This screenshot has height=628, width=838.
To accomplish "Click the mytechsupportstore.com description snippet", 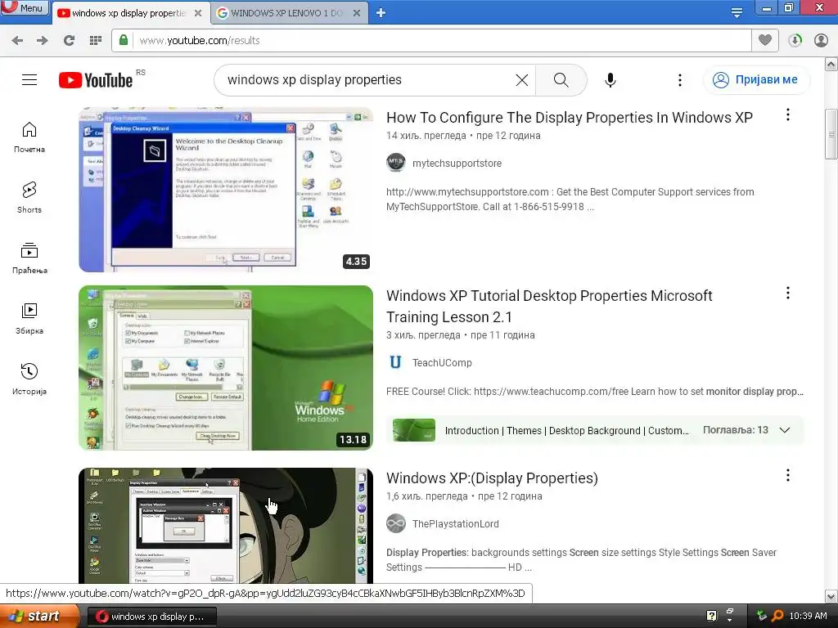I will coord(570,200).
